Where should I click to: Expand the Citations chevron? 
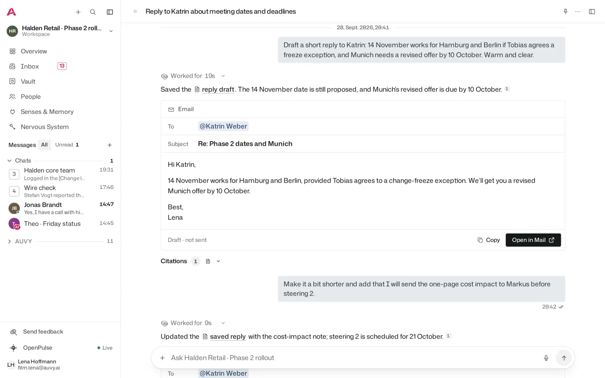pyautogui.click(x=218, y=261)
